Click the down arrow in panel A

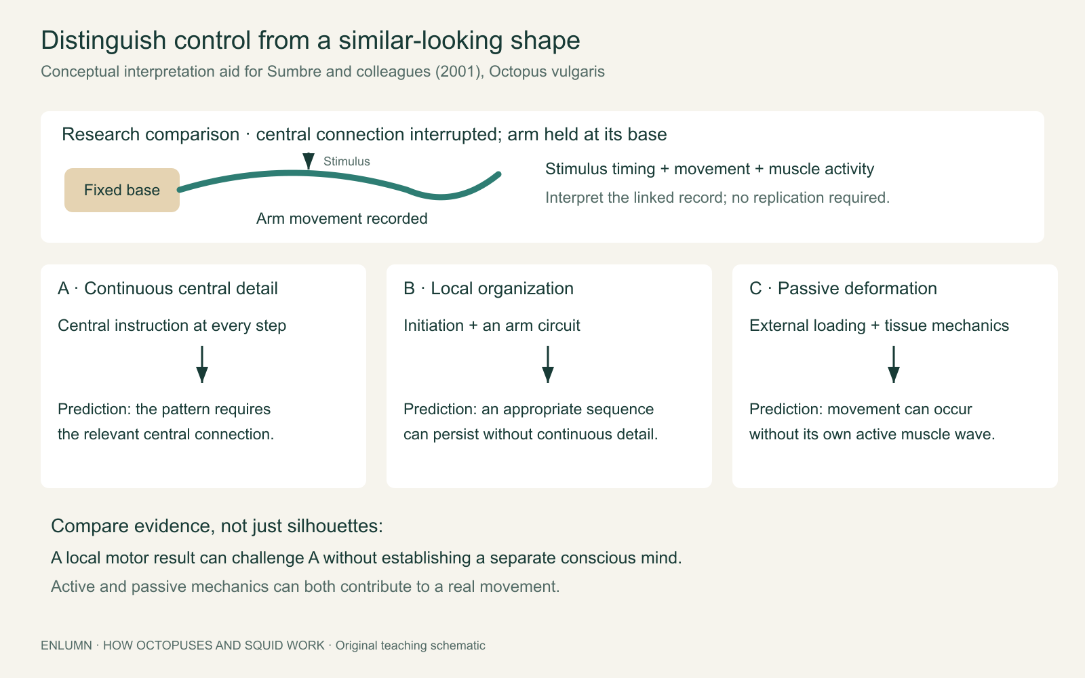point(202,364)
